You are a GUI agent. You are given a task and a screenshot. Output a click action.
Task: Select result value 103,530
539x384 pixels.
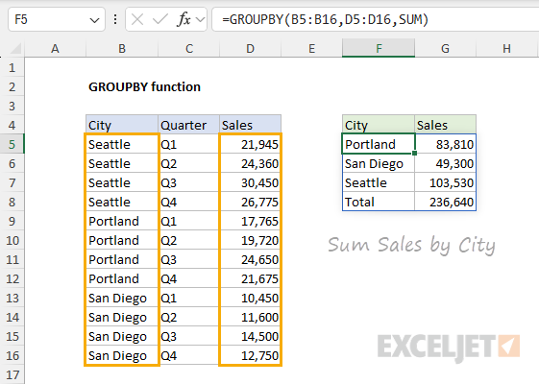(445, 182)
